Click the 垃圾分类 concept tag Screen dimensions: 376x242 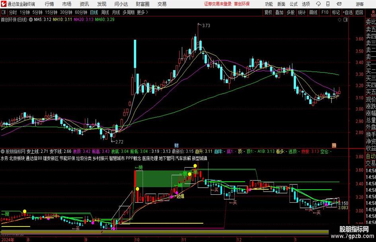84,159
